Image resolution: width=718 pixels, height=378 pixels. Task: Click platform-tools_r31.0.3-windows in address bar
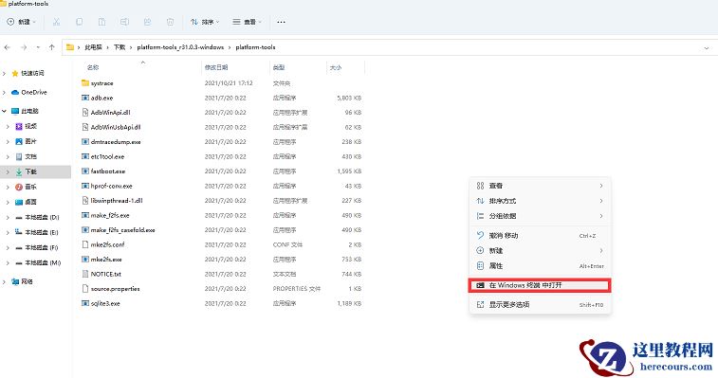pyautogui.click(x=180, y=47)
